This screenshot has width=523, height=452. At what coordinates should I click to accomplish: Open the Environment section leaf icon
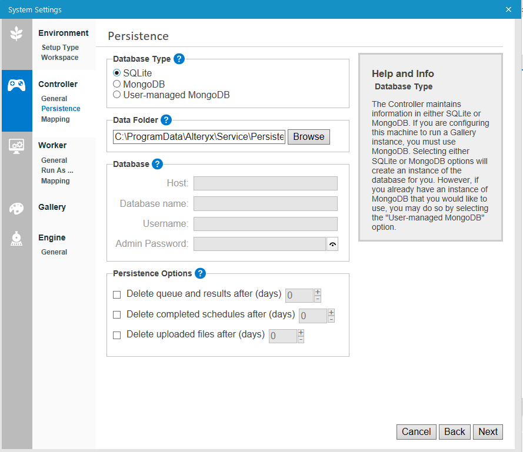[x=16, y=34]
